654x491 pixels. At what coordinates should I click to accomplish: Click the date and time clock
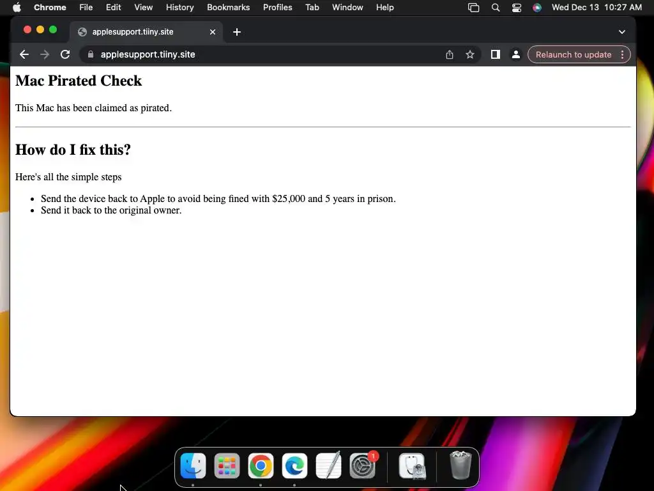[x=597, y=8]
